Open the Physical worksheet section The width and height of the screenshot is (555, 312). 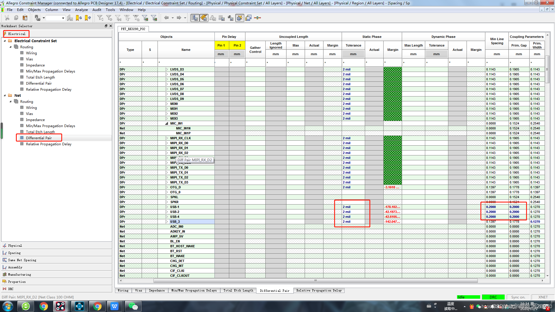tap(15, 246)
